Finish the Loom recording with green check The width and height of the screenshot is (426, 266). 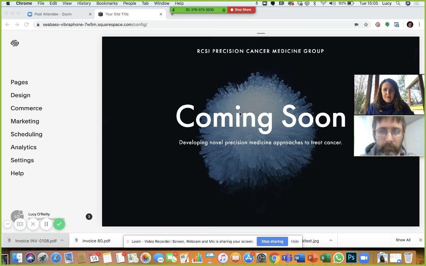pyautogui.click(x=59, y=224)
